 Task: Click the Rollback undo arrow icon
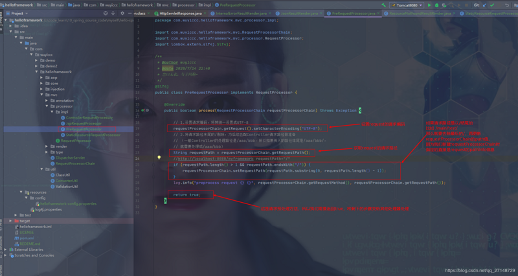coord(507,5)
